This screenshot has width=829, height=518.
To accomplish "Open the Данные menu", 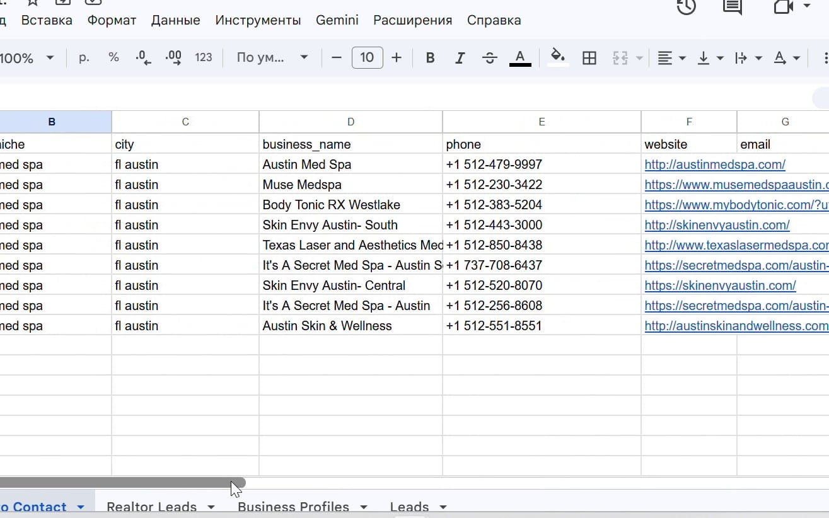I will [176, 20].
